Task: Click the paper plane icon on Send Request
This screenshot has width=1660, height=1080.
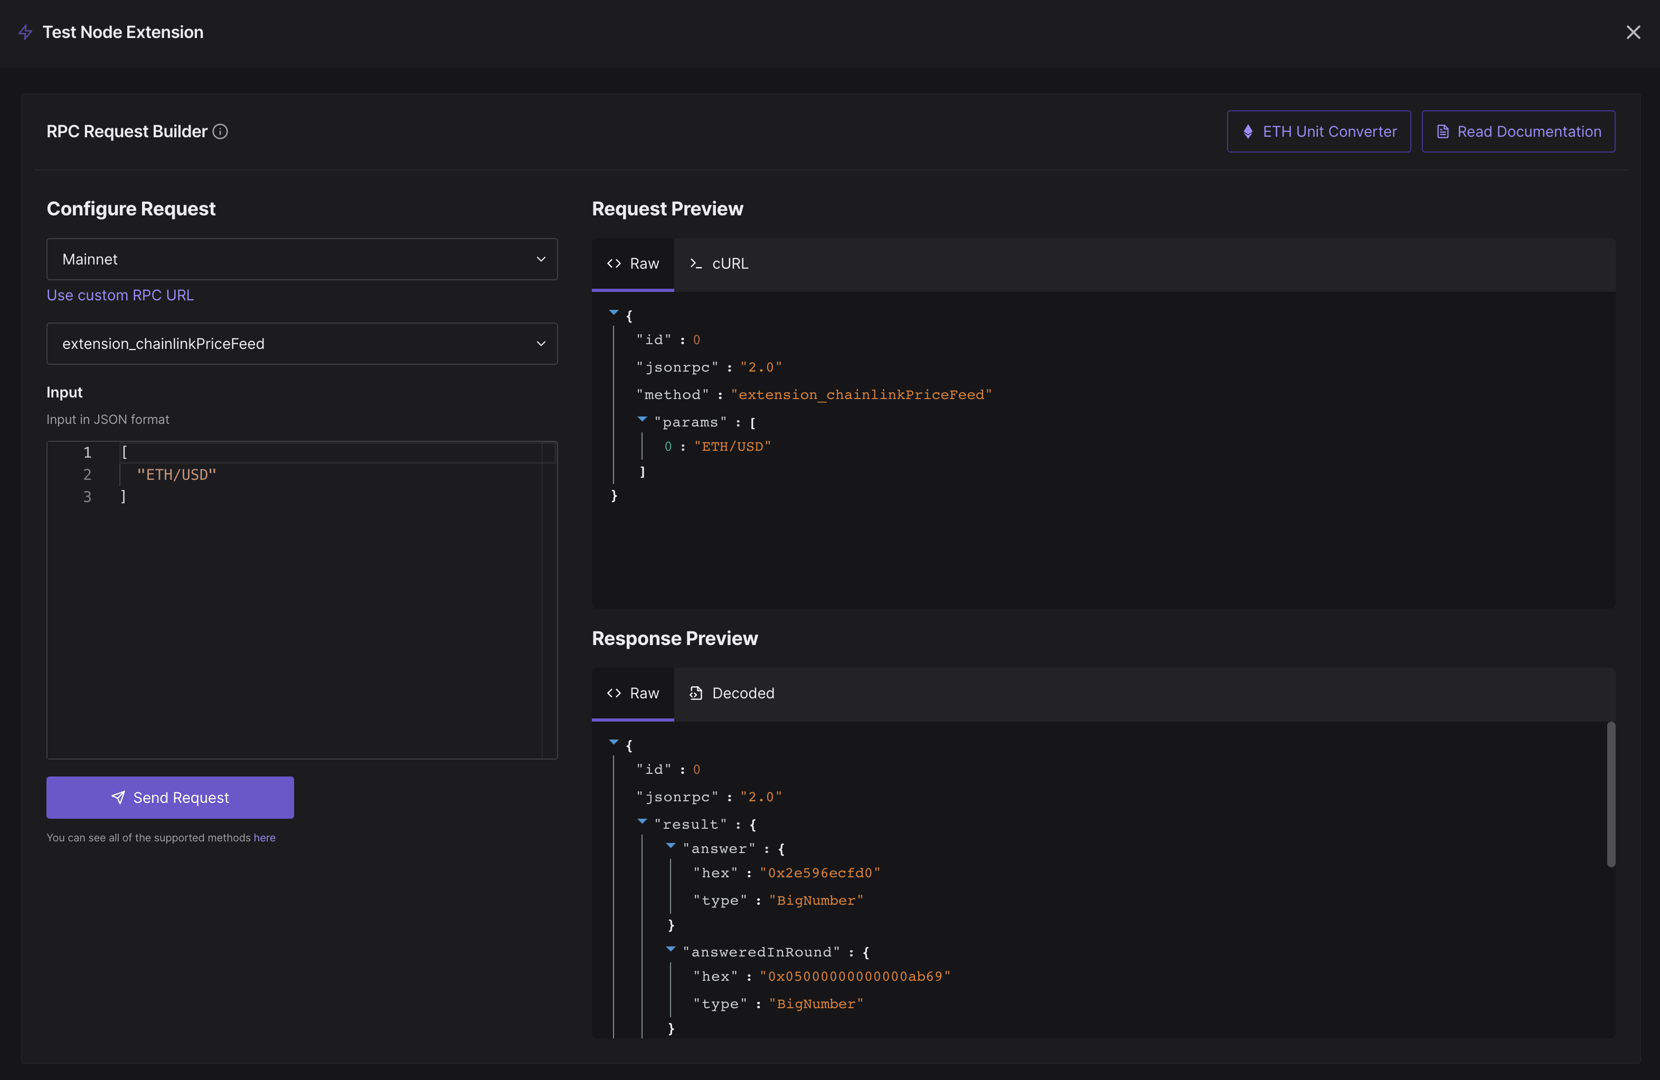Action: click(x=119, y=797)
